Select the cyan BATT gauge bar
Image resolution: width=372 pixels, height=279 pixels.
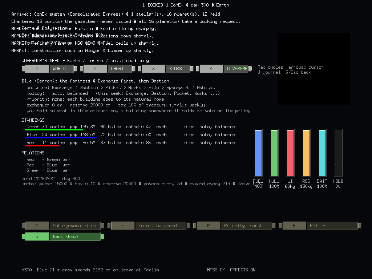click(x=322, y=153)
